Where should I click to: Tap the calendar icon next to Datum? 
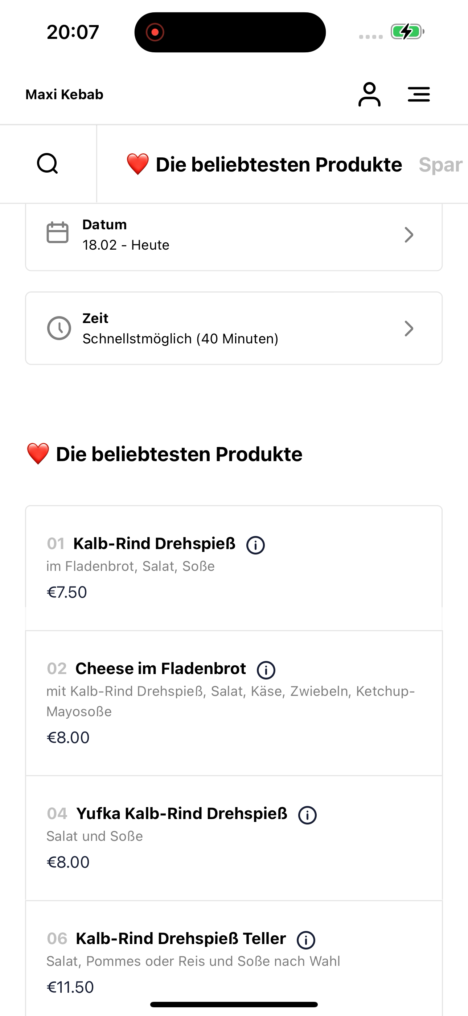58,233
